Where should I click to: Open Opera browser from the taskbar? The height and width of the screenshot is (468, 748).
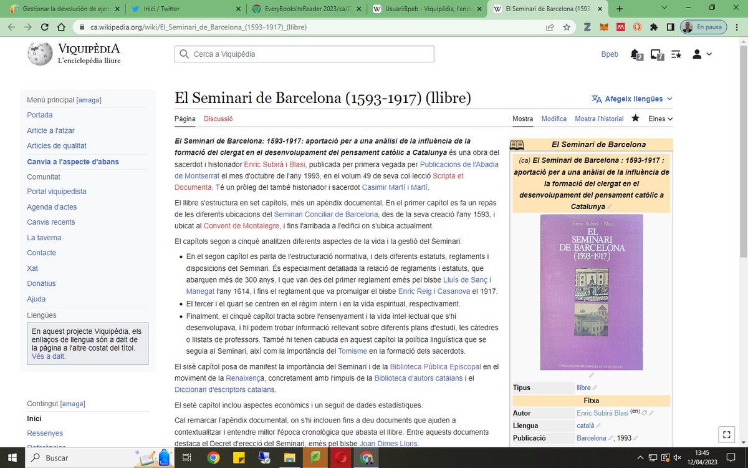click(x=340, y=458)
